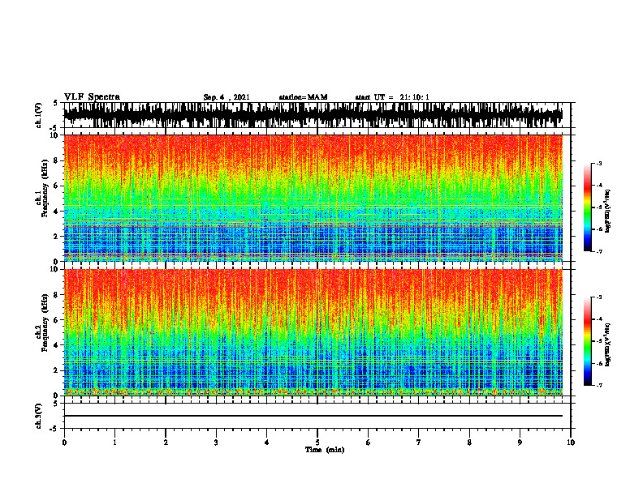This screenshot has height=496, width=643.
Task: Click the 'VLF Spectra' title text
Action: point(92,97)
